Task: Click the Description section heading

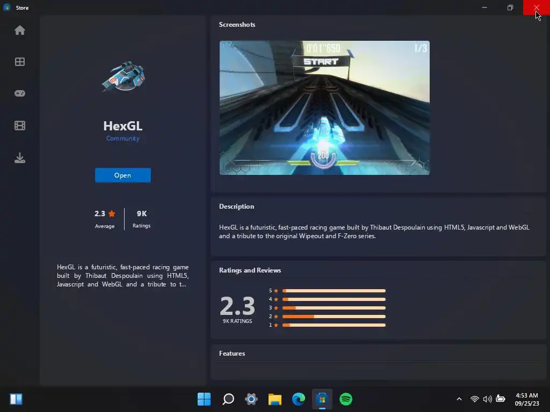Action: (236, 207)
